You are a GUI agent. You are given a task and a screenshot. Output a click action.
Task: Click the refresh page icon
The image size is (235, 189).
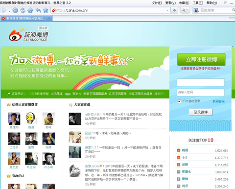[x=23, y=10]
